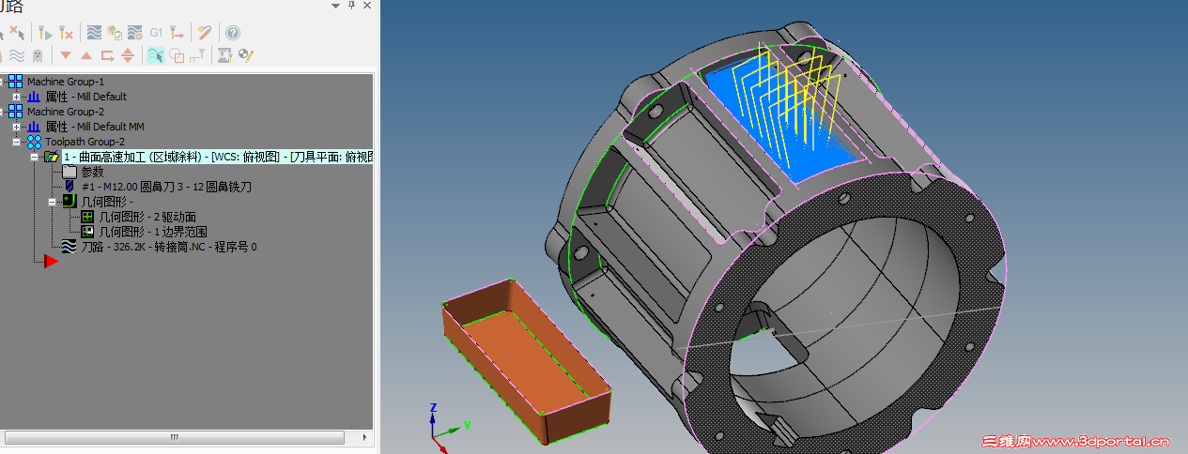Select operation 1 - 曲面高速加工 (区域除料)
Viewport: 1188px width, 454px height.
click(217, 157)
